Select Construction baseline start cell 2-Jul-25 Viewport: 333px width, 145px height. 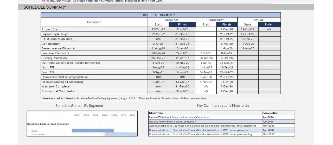(x=158, y=44)
